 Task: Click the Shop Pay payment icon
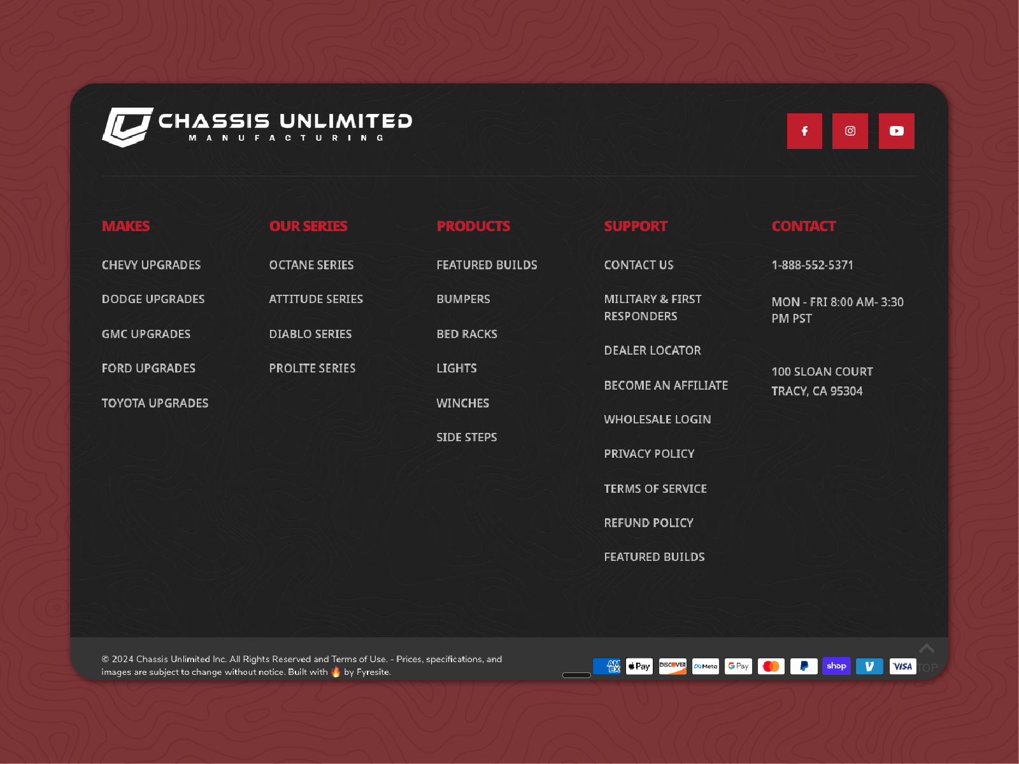(x=837, y=666)
